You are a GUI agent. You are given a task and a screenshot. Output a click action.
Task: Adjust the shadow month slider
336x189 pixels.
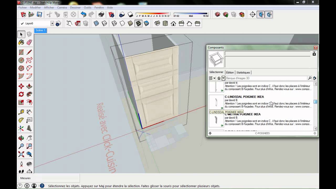point(153,14)
